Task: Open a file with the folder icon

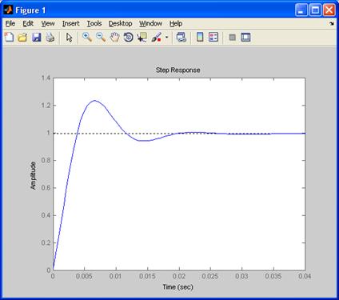Action: [22, 37]
